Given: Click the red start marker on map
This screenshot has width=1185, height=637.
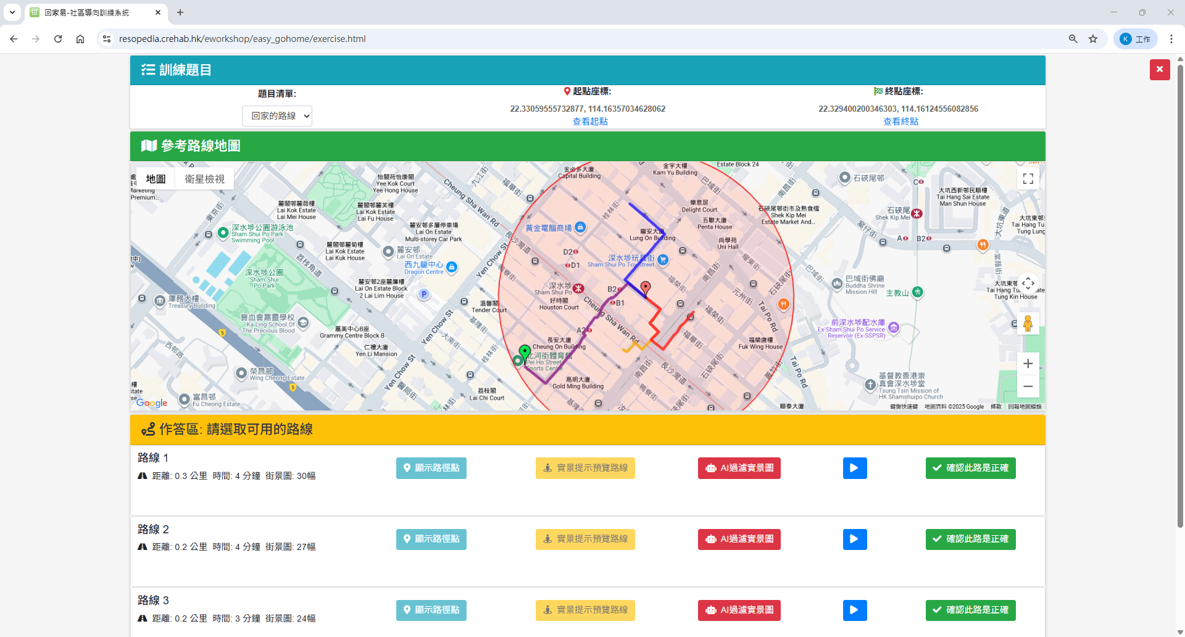Looking at the screenshot, I should point(646,288).
